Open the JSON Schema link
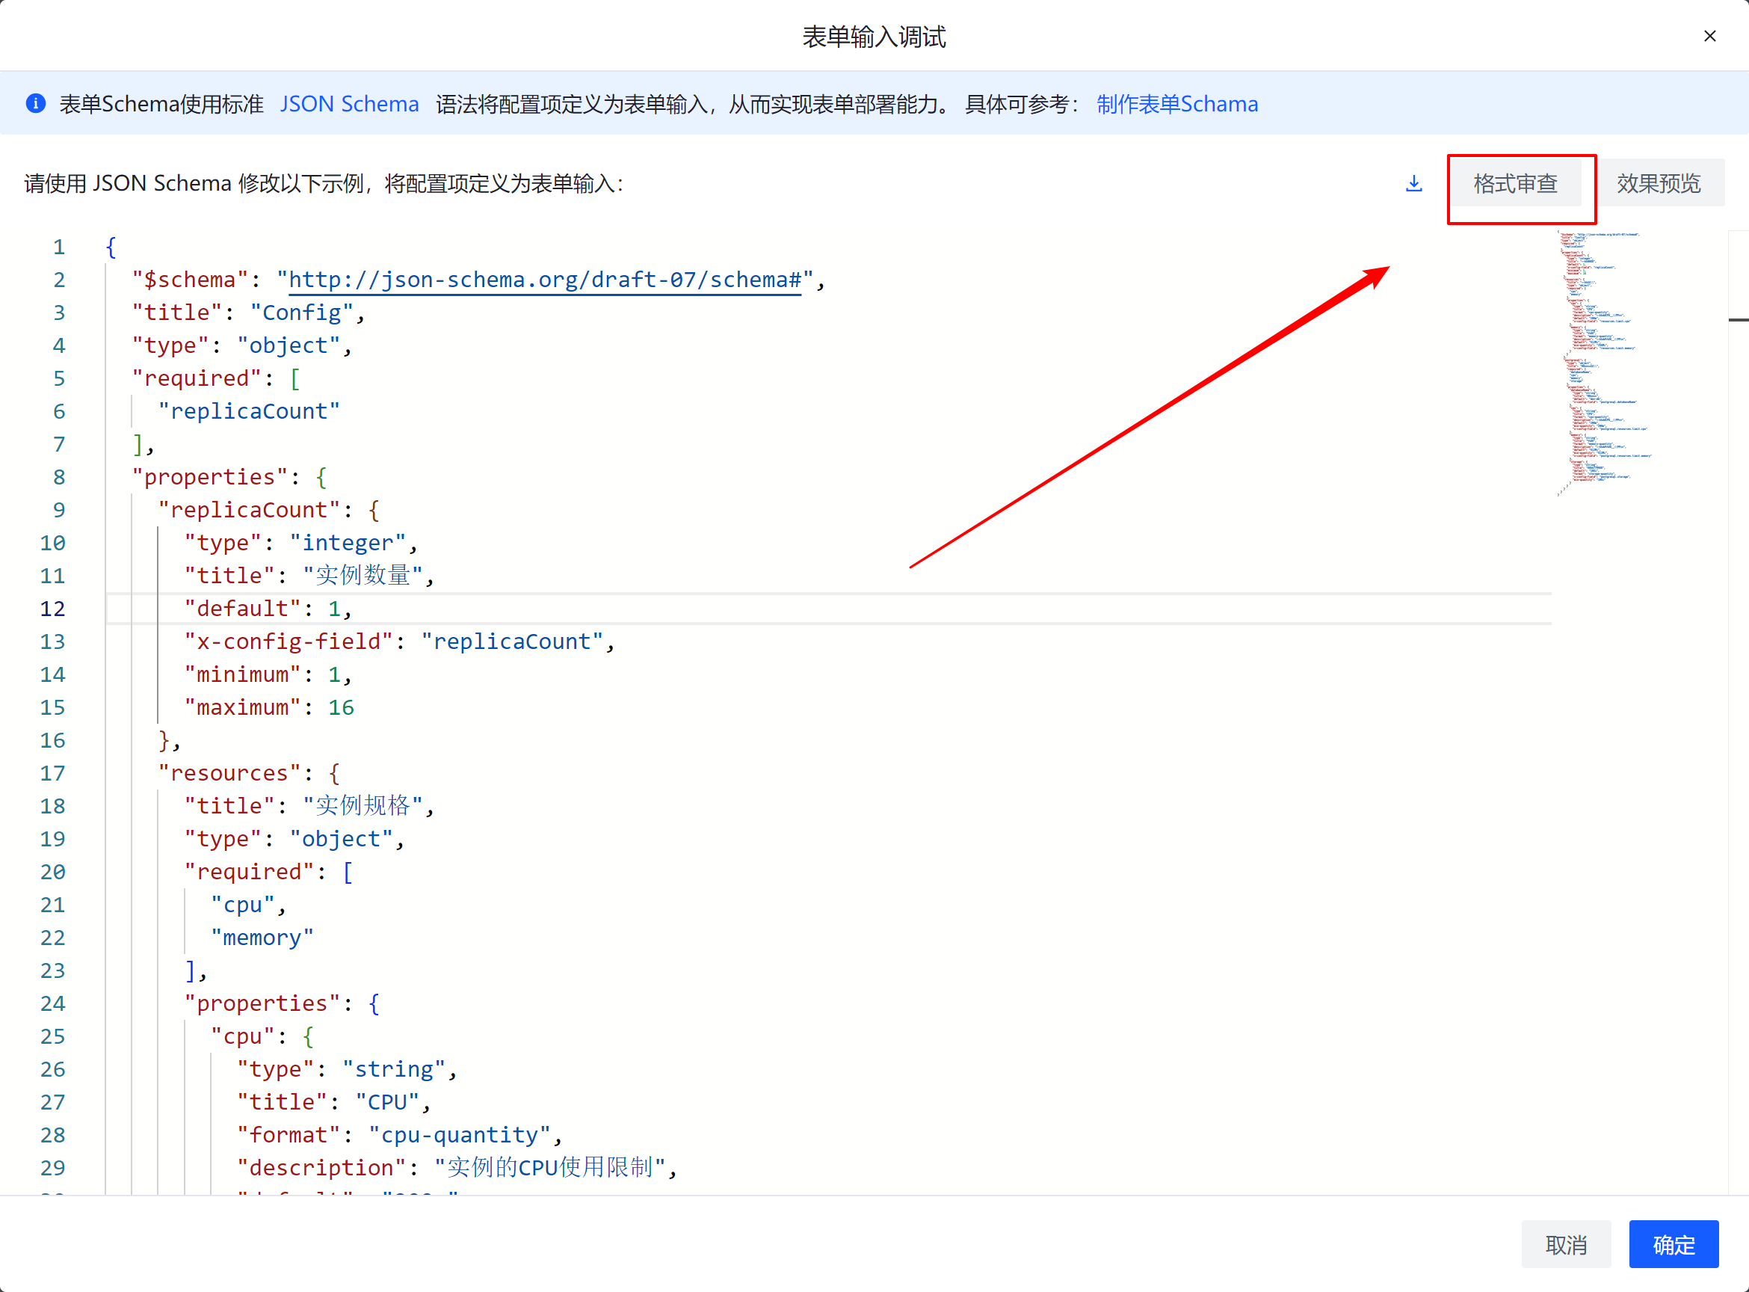Screen dimensions: 1749x1292 (x=350, y=104)
